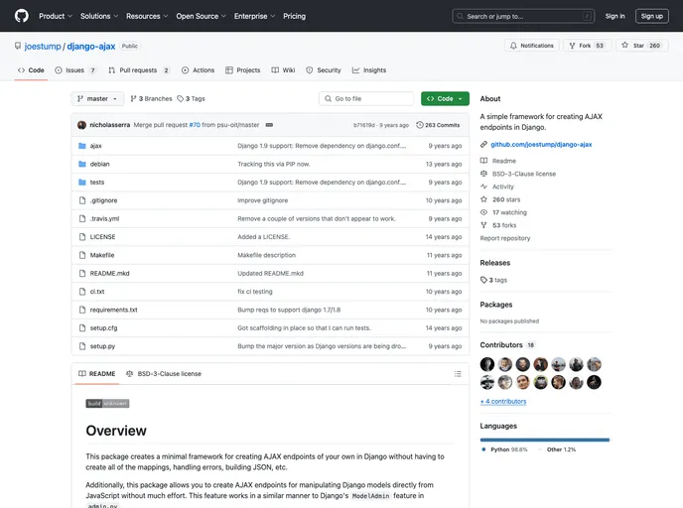Click the file icon beside LICENSE
This screenshot has width=683, height=508.
(81, 237)
